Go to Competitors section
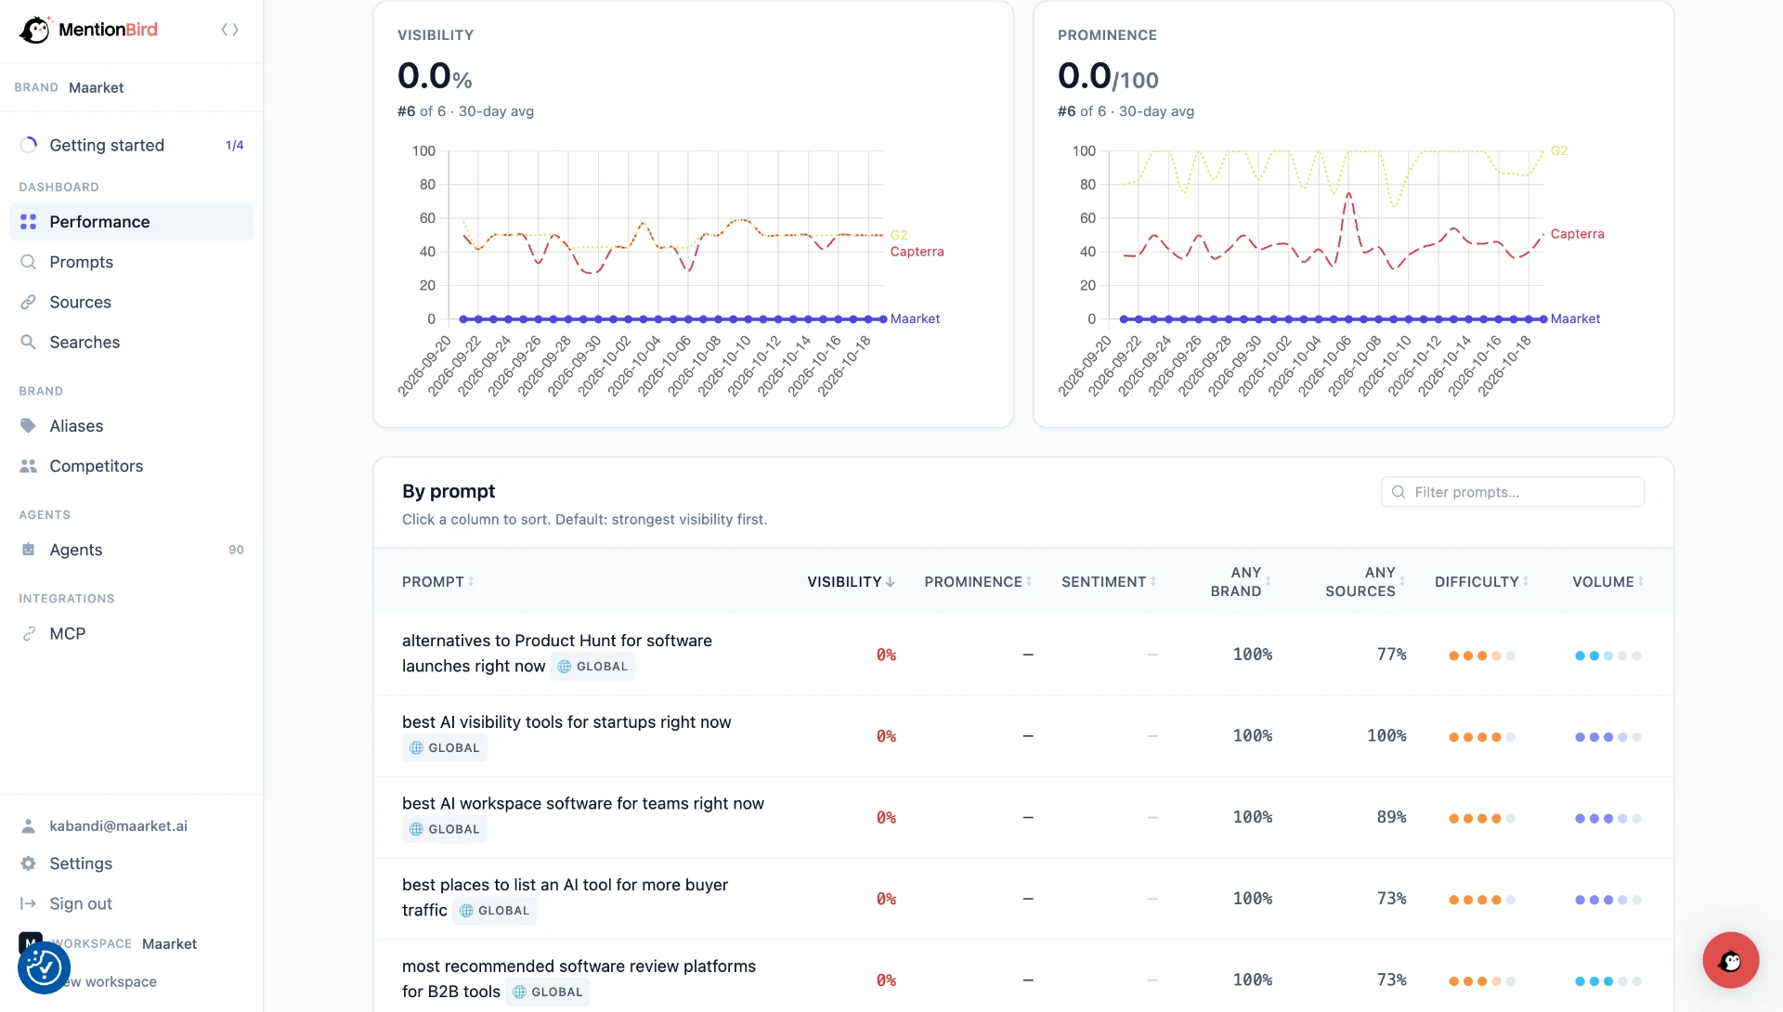The width and height of the screenshot is (1783, 1012). [x=131, y=466]
